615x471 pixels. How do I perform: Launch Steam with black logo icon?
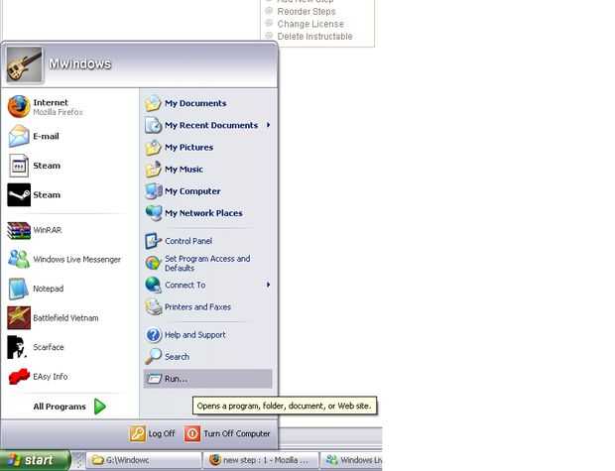tap(19, 195)
